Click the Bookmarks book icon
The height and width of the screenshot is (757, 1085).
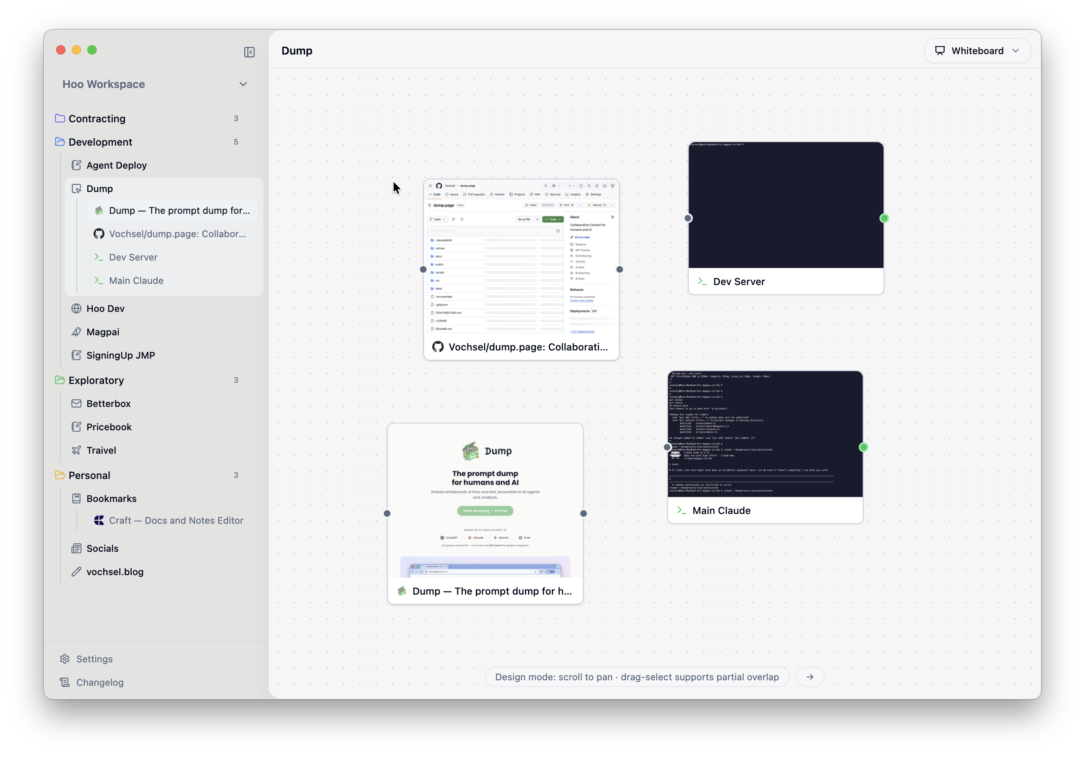(x=76, y=498)
